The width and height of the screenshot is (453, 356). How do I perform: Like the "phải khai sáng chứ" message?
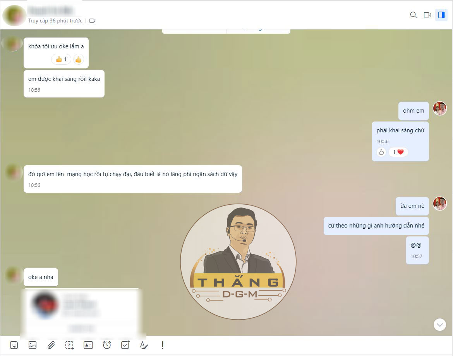point(381,152)
